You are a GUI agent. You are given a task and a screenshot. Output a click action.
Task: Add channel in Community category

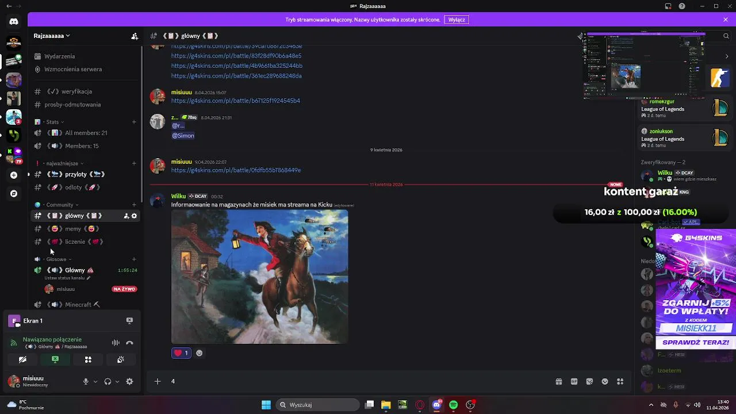[134, 205]
